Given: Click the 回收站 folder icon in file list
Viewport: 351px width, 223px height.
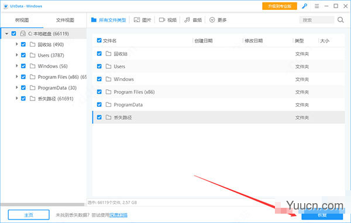Looking at the screenshot, I should coord(109,54).
